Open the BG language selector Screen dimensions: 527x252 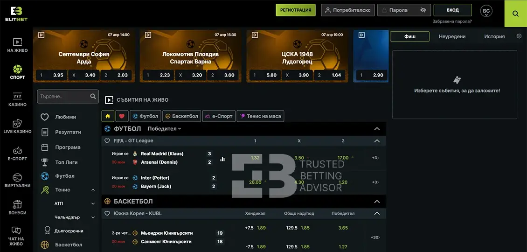[486, 11]
